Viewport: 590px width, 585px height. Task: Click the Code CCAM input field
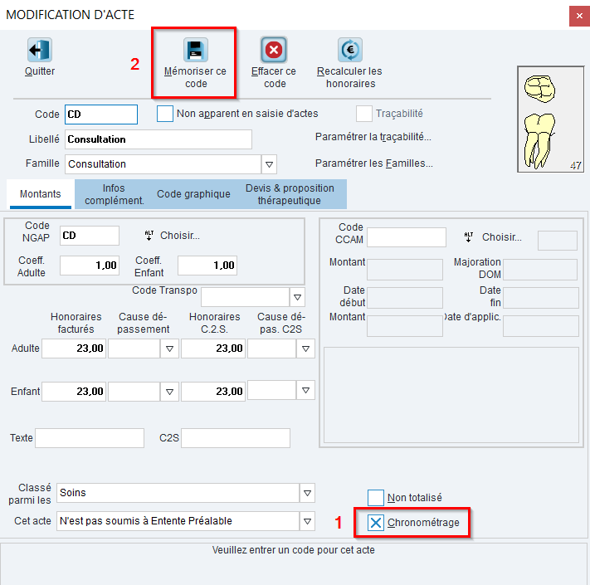407,237
